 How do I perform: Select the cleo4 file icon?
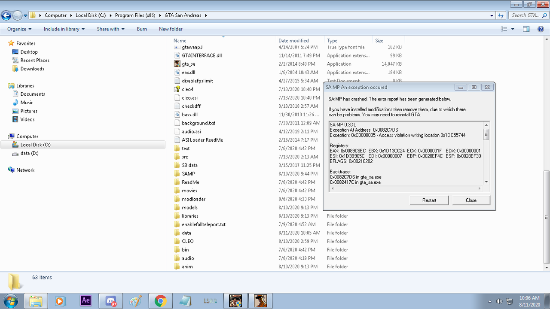pyautogui.click(x=177, y=89)
